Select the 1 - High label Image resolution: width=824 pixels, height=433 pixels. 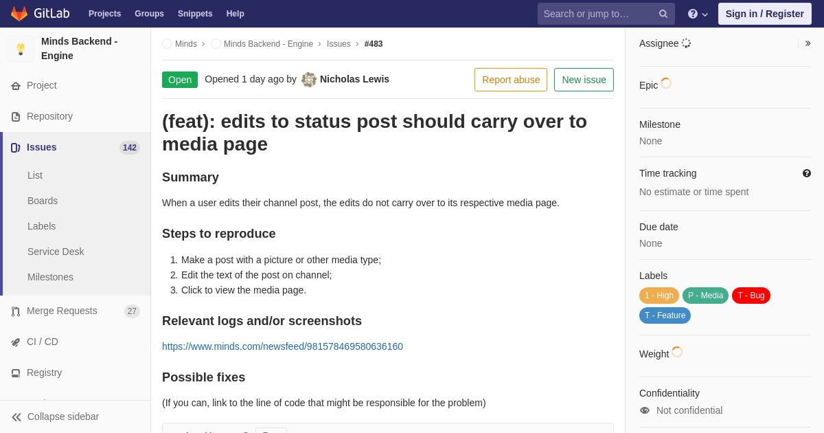[659, 296]
